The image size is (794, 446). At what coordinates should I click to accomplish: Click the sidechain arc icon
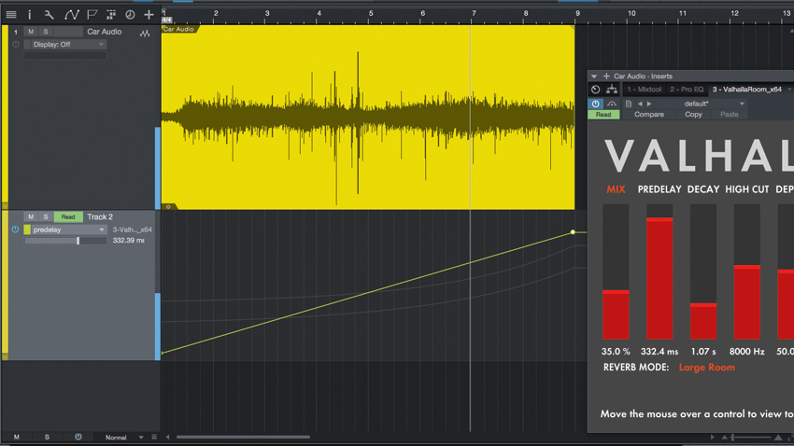click(x=612, y=104)
